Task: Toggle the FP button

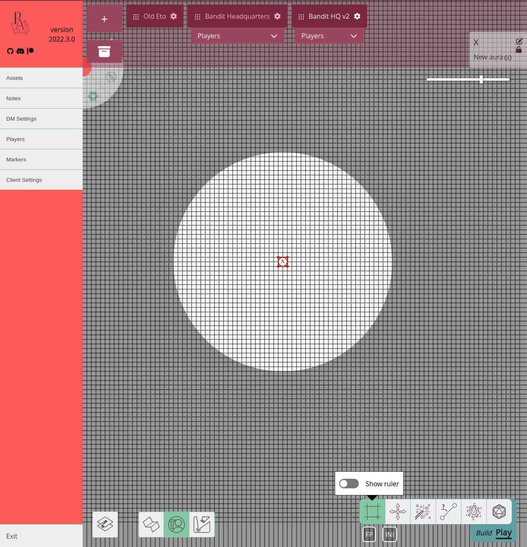Action: tap(369, 535)
